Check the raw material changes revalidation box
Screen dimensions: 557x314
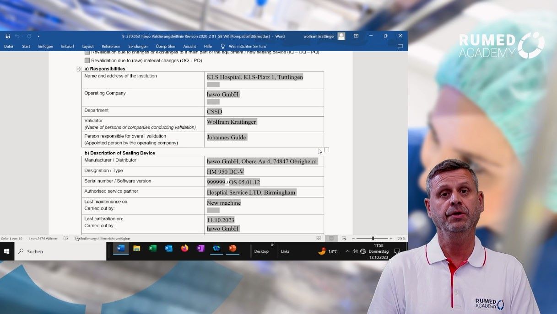coord(87,60)
